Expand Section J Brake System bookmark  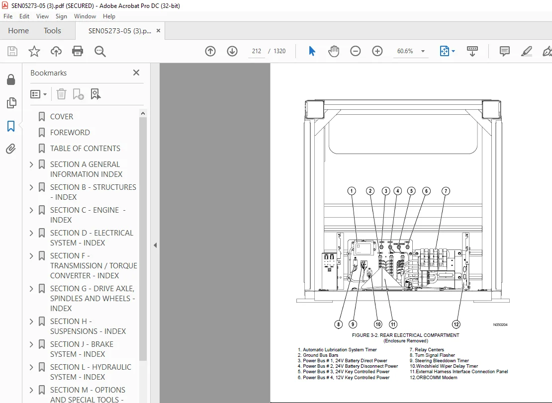[x=31, y=344]
